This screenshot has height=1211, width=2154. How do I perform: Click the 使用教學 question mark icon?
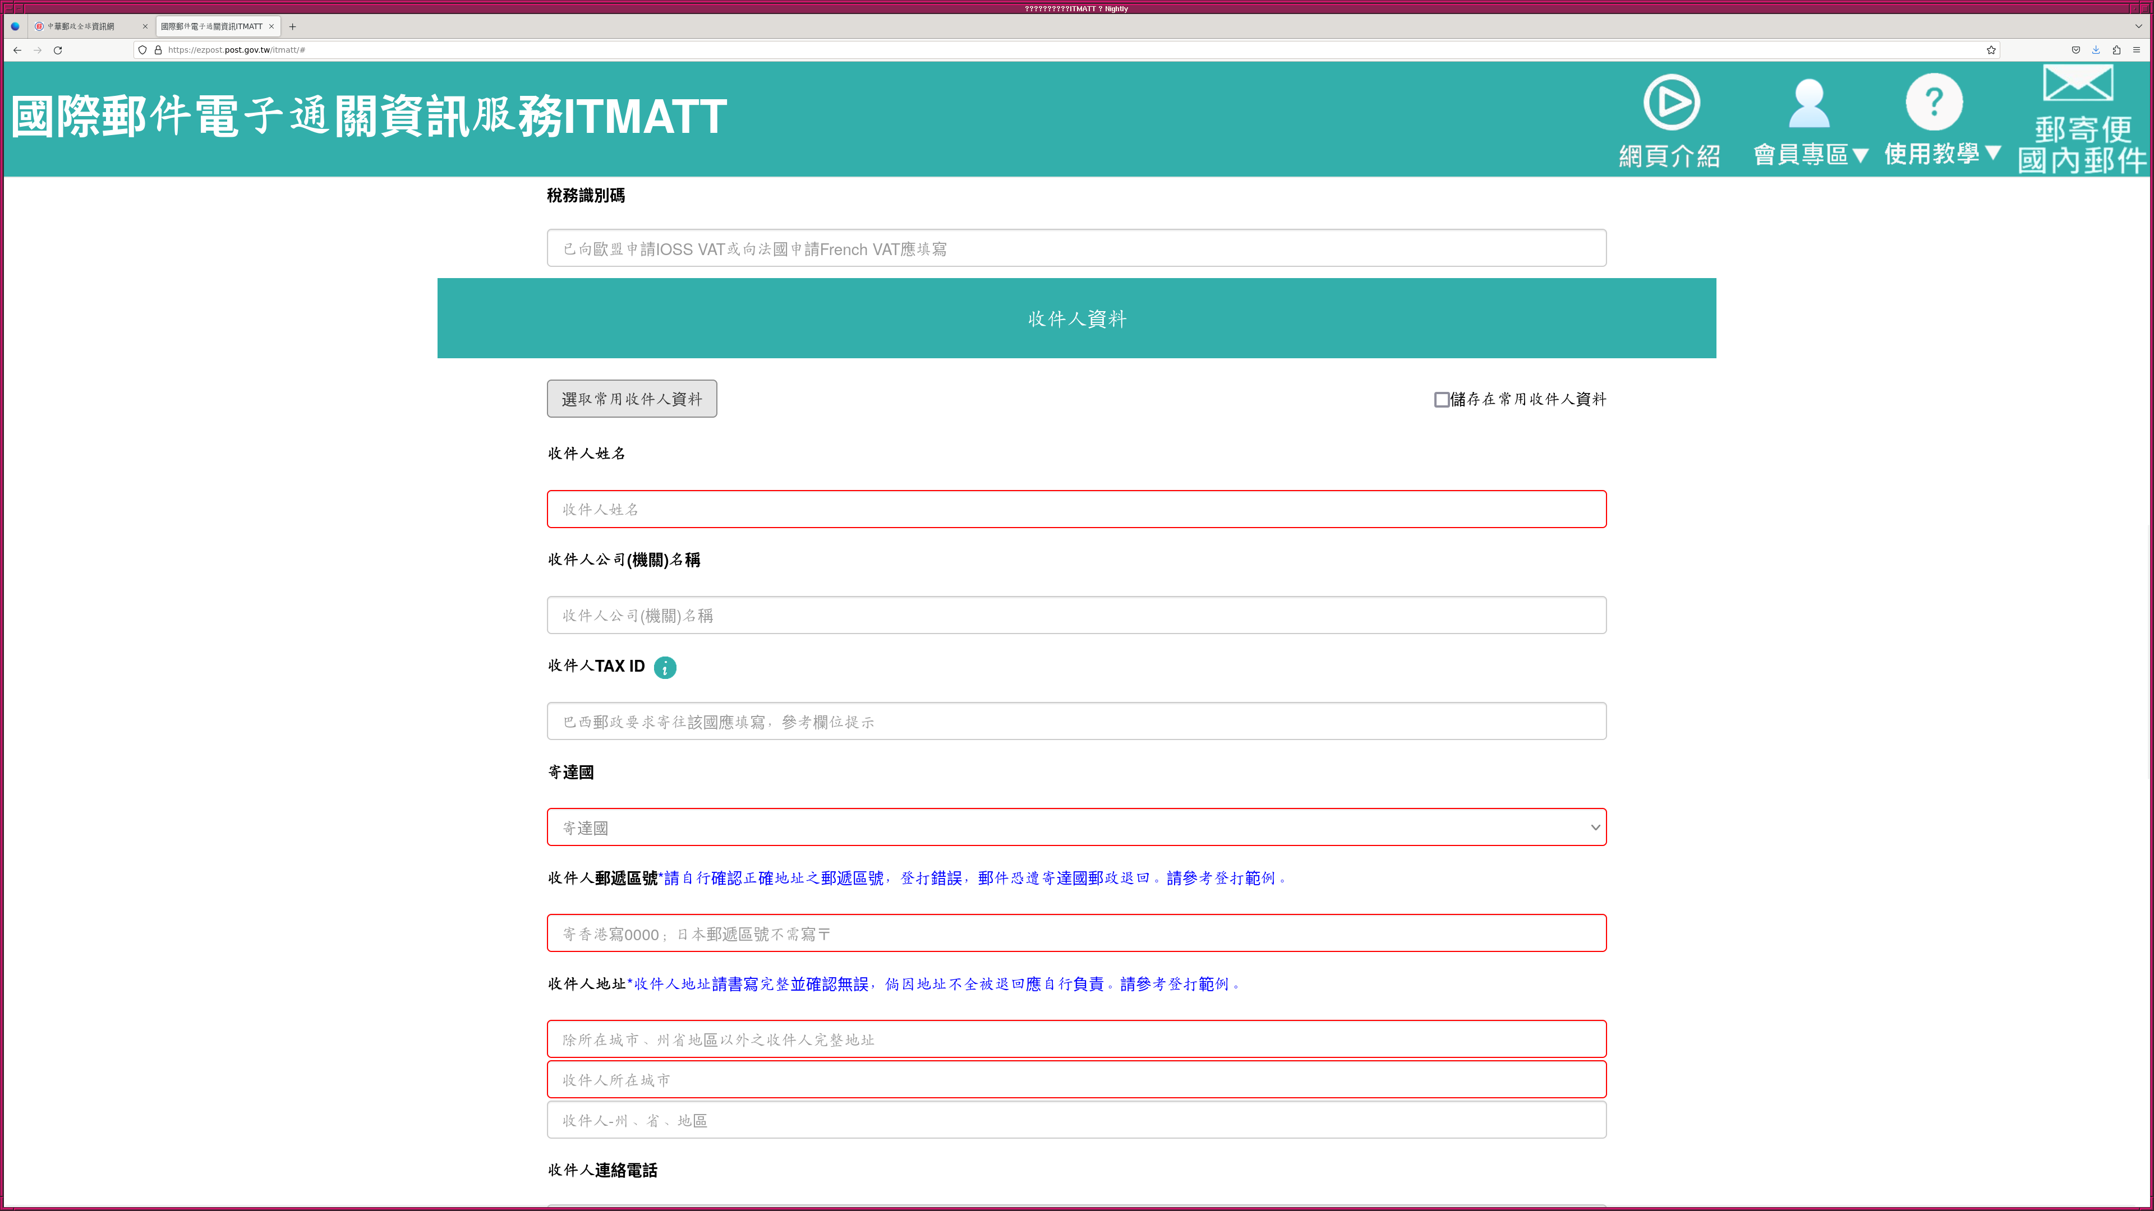click(x=1933, y=103)
